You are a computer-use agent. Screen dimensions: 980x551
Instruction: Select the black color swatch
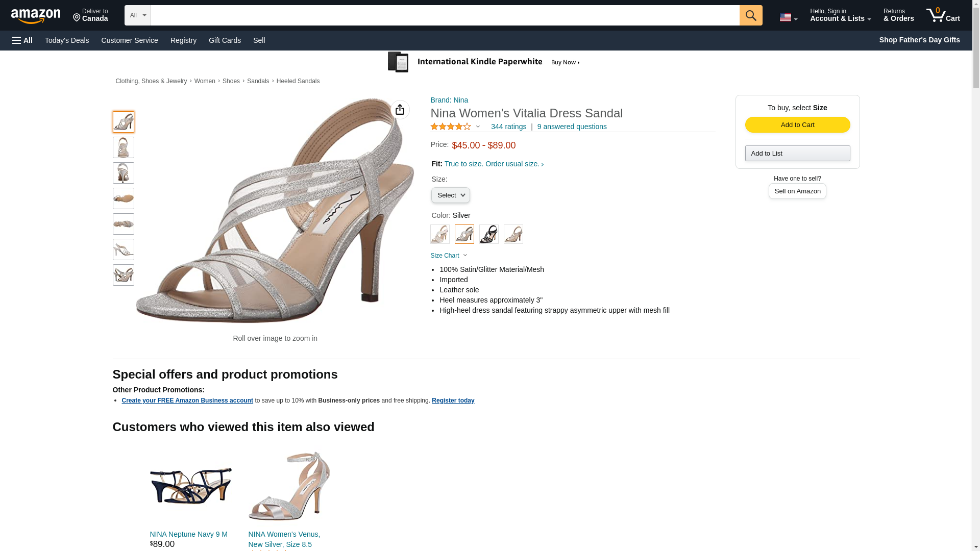click(x=488, y=234)
